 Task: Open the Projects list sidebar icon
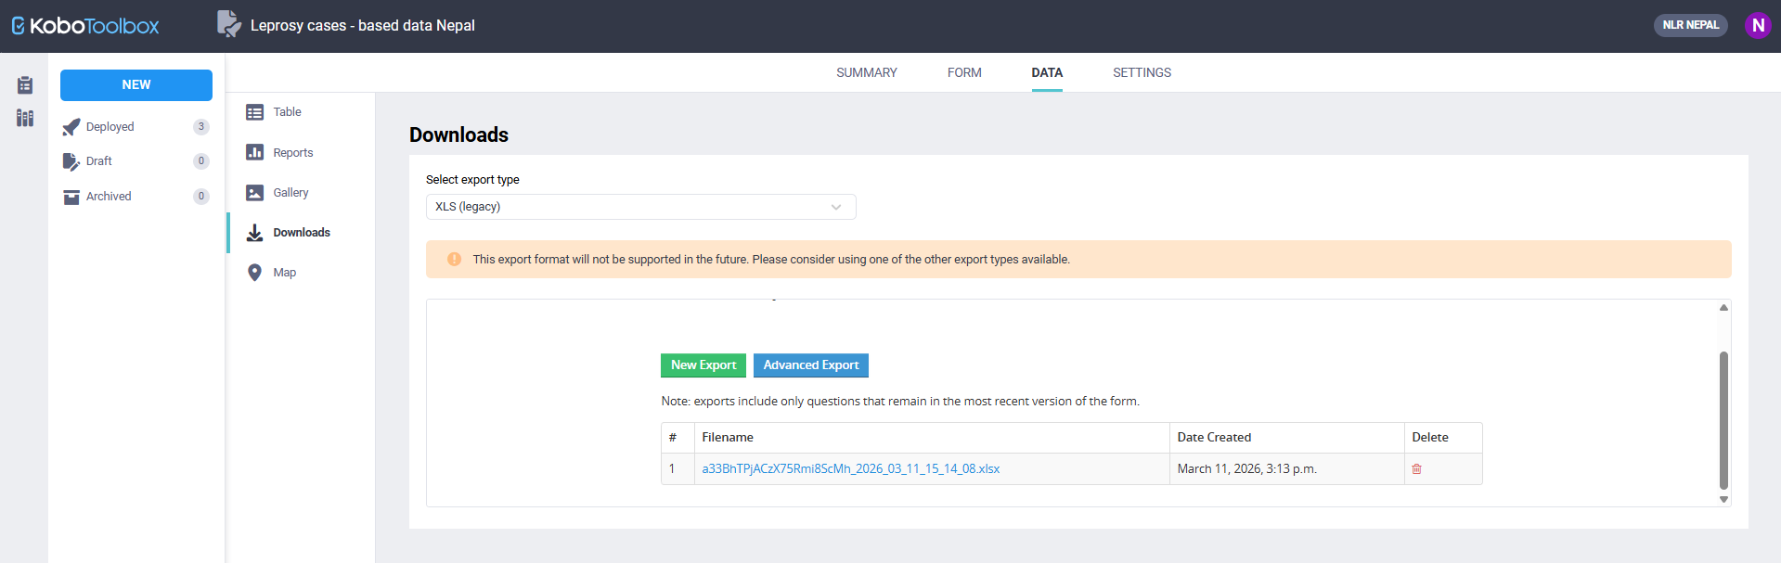[25, 85]
